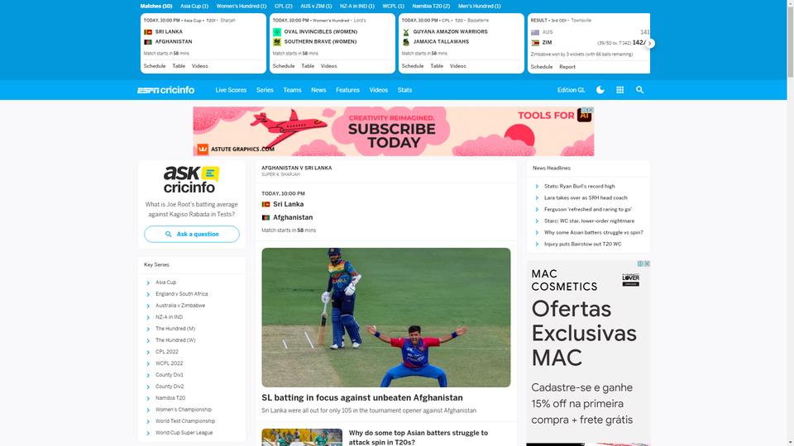Select the CPL (2) tab
Viewport: 794px width, 446px height.
pyautogui.click(x=284, y=6)
